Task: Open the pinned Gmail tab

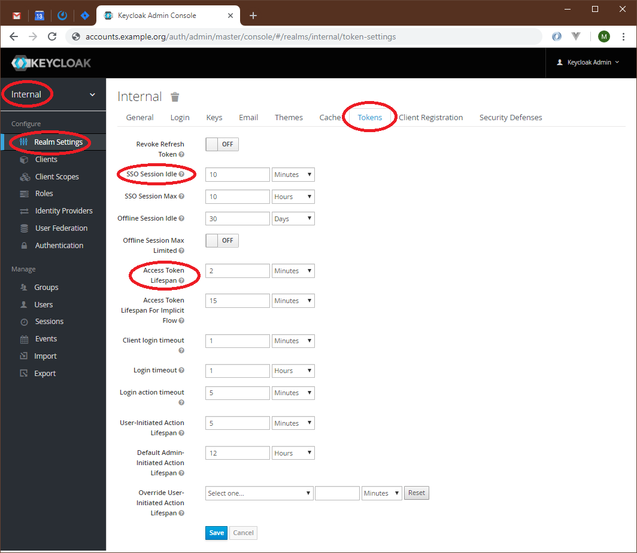Action: click(17, 16)
